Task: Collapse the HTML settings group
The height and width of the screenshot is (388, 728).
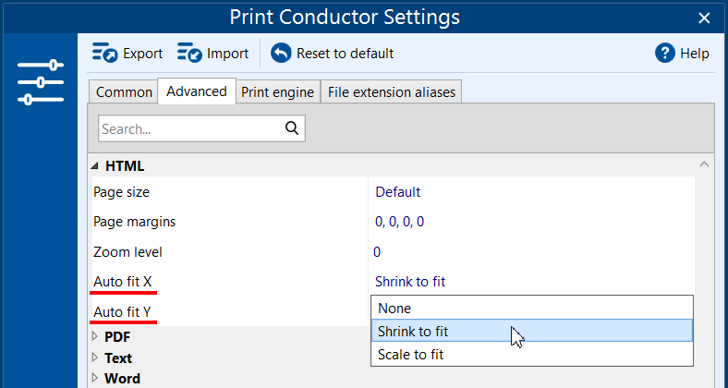Action: [94, 166]
